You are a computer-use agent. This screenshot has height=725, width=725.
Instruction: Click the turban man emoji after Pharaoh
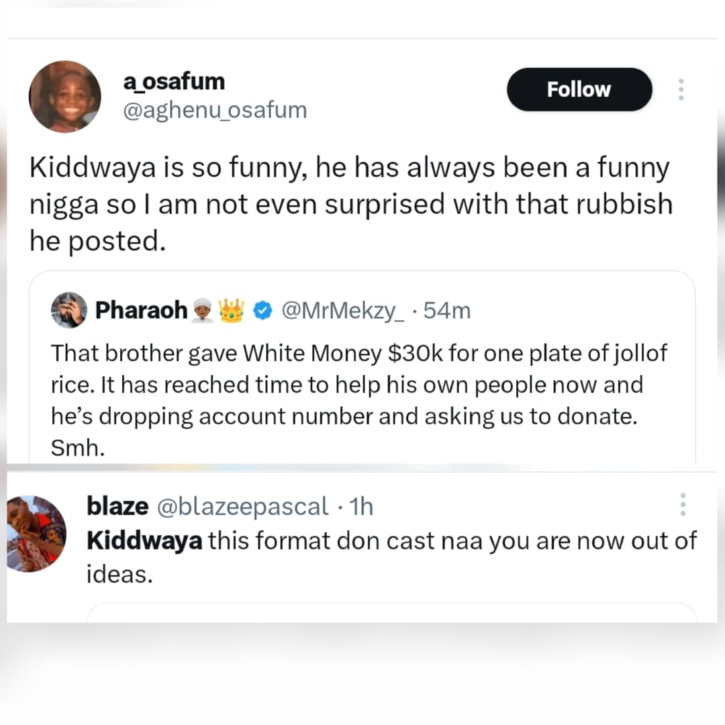click(x=203, y=311)
